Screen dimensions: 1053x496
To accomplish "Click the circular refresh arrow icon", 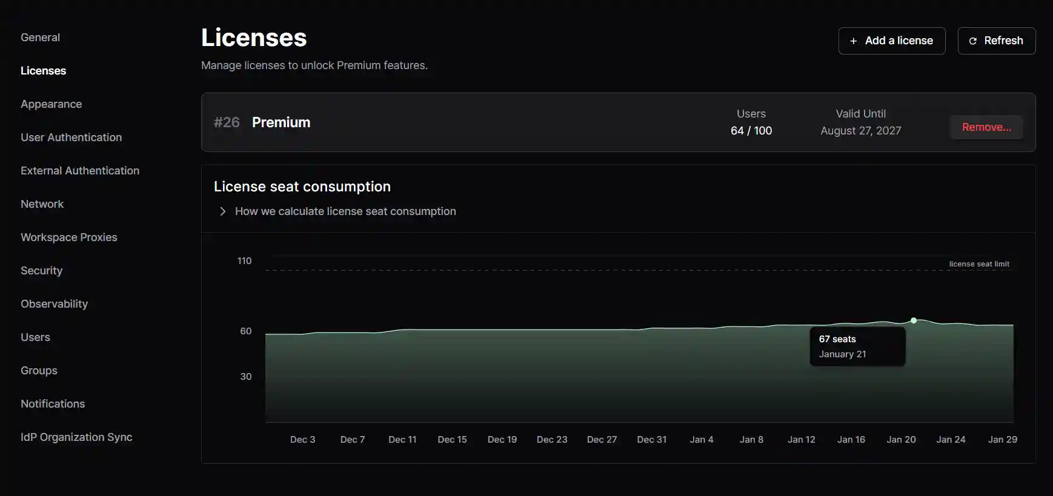I will point(973,41).
